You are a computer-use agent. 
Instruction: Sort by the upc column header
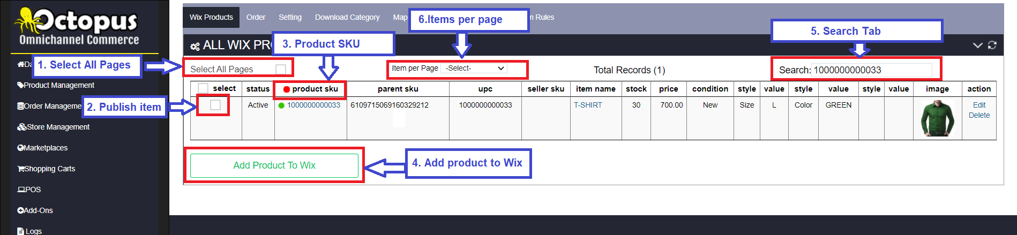(485, 89)
